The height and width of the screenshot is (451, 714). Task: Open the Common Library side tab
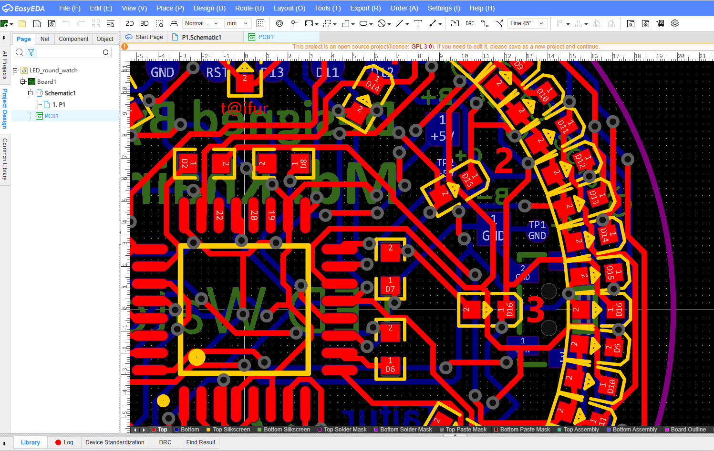click(x=5, y=159)
